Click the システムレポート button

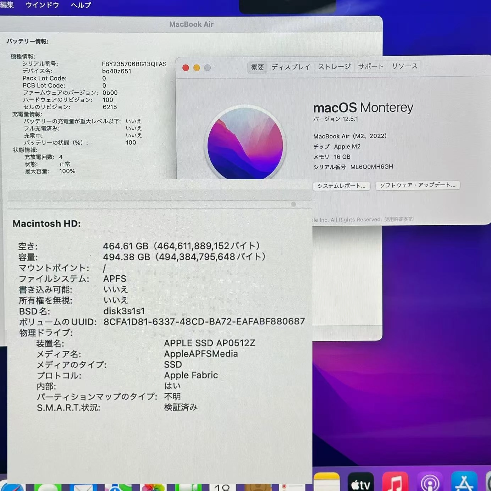pyautogui.click(x=341, y=186)
